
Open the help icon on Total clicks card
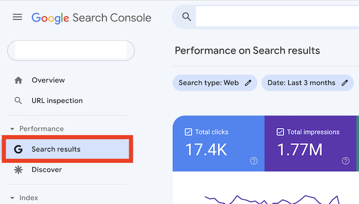[x=254, y=161]
